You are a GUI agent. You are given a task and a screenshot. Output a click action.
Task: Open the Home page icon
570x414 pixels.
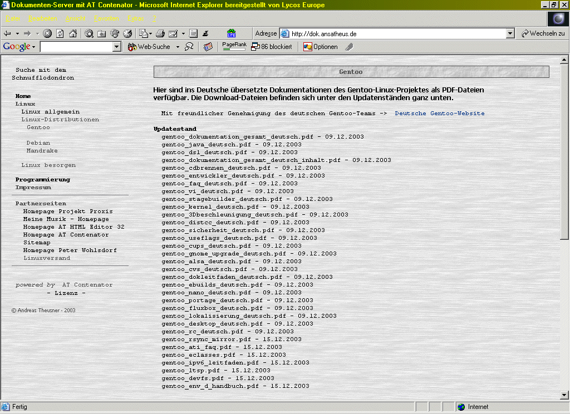[x=73, y=34]
